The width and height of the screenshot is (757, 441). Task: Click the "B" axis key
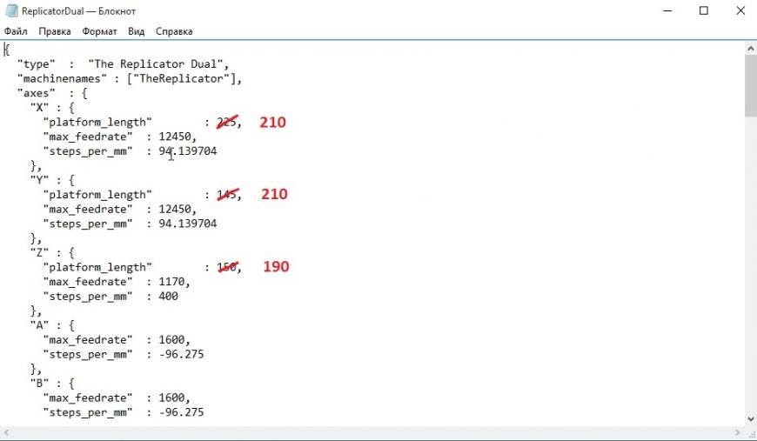(x=39, y=383)
